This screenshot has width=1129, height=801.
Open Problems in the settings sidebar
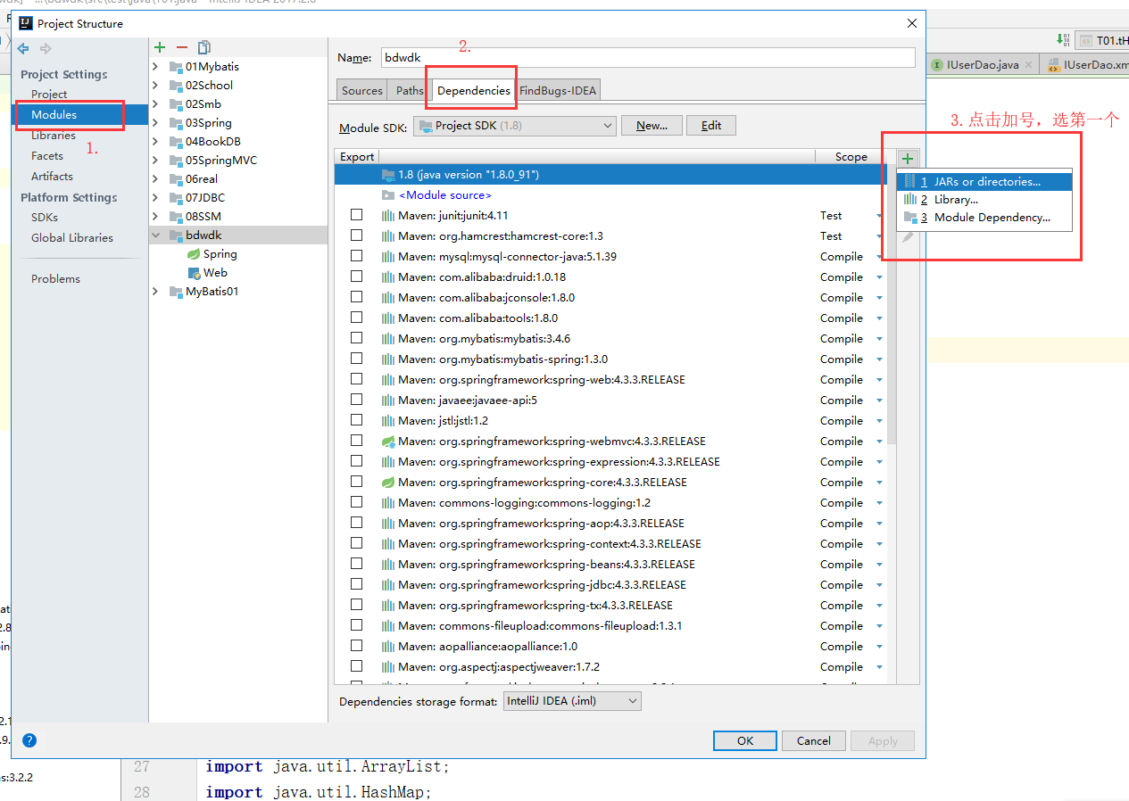point(55,279)
